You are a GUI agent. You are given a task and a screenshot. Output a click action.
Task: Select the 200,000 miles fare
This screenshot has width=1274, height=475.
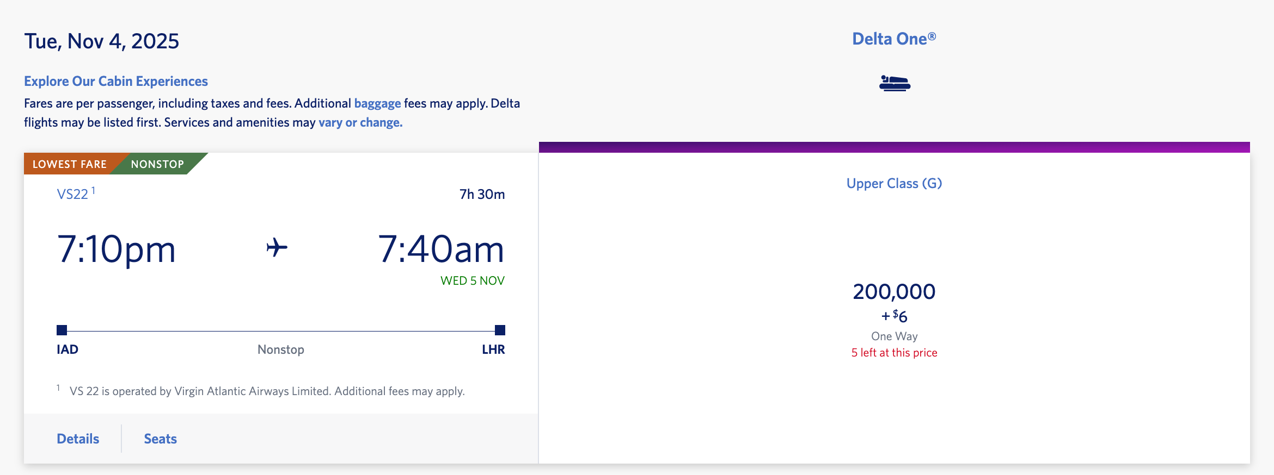894,292
